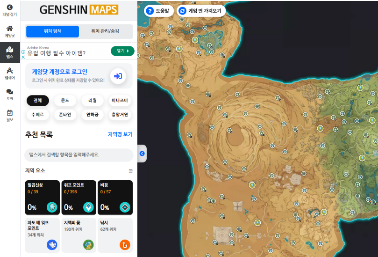
Task: Click the GENSHIN MAPS logo
Action: [x=79, y=10]
